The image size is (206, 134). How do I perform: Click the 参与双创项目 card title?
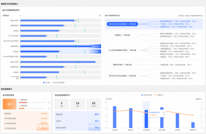[8, 95]
